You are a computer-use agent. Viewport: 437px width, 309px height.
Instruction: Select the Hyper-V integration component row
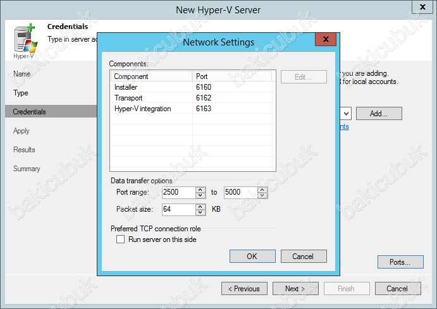192,109
